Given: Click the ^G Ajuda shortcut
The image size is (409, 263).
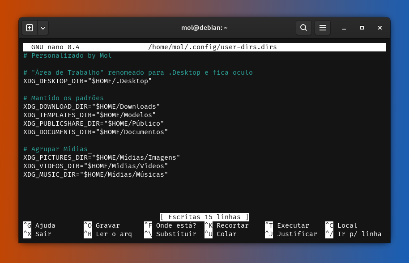Looking at the screenshot, I should point(39,225).
